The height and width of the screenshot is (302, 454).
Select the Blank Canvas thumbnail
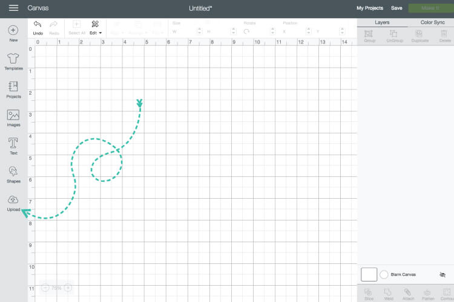[369, 275]
